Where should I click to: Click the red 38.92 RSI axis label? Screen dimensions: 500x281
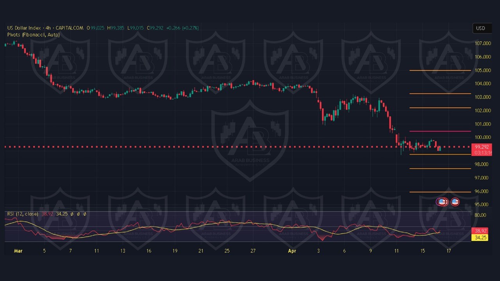pyautogui.click(x=480, y=231)
